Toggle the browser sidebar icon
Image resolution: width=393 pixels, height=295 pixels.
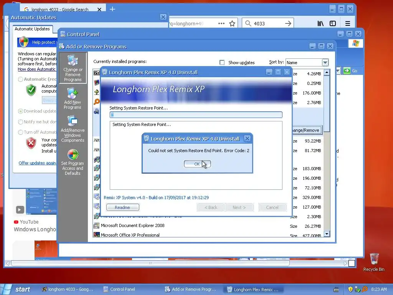(x=333, y=23)
